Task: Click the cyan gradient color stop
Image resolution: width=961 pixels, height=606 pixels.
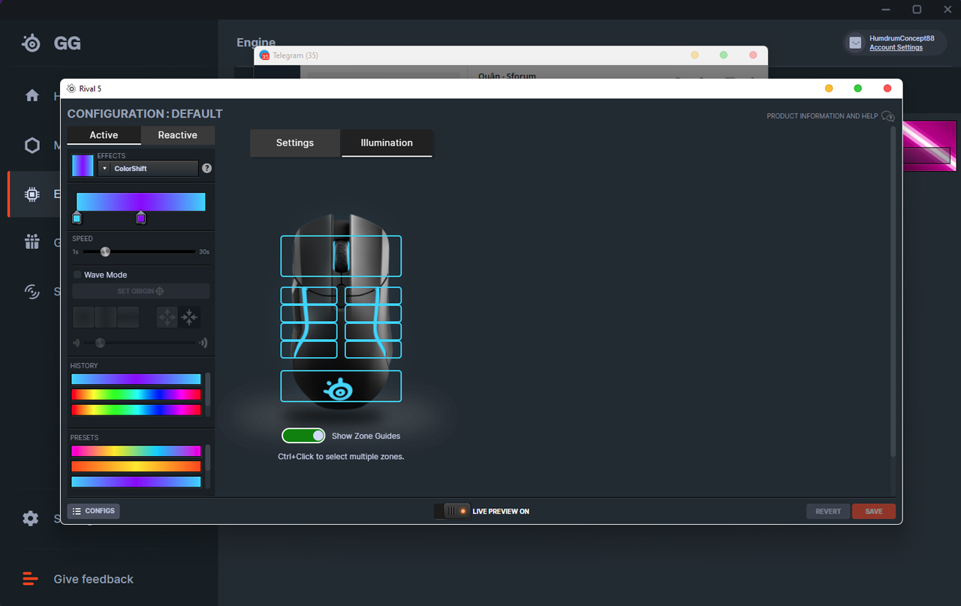Action: 77,217
